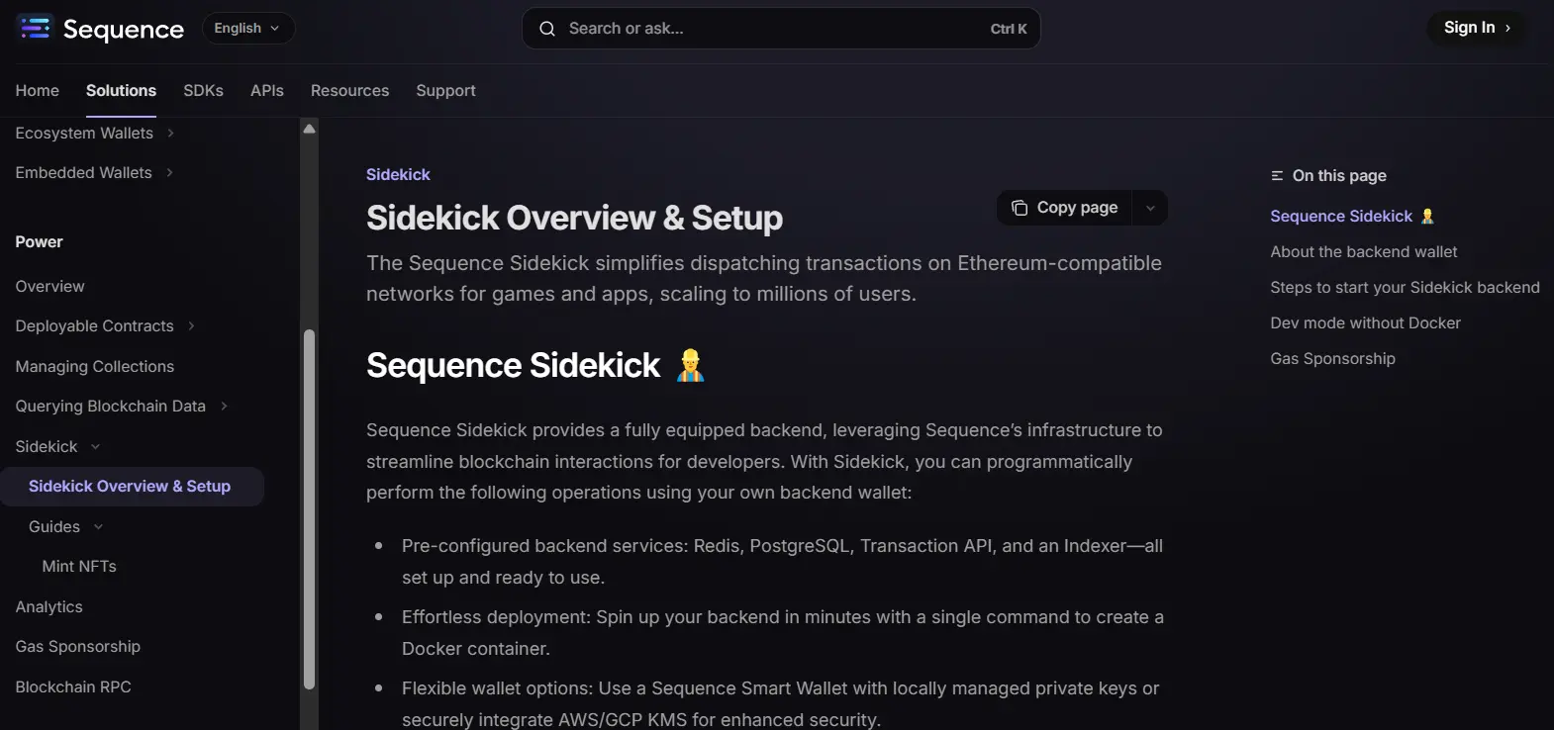This screenshot has width=1554, height=730.
Task: Expand Querying Blockchain Data section
Action: coord(224,406)
